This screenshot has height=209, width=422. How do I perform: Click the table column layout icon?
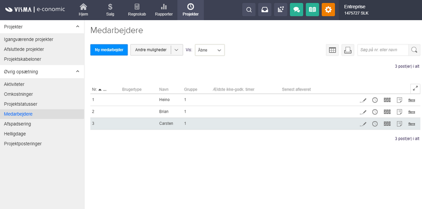click(332, 50)
